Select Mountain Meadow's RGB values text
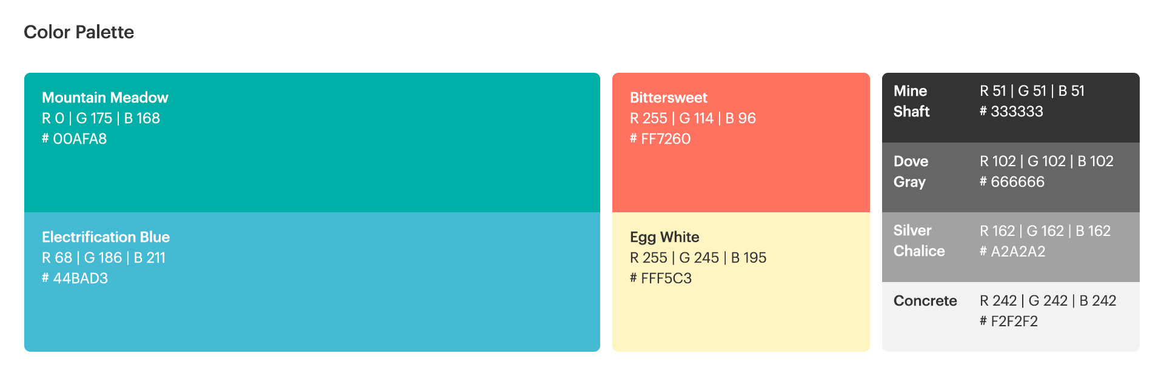The width and height of the screenshot is (1164, 376). point(101,118)
